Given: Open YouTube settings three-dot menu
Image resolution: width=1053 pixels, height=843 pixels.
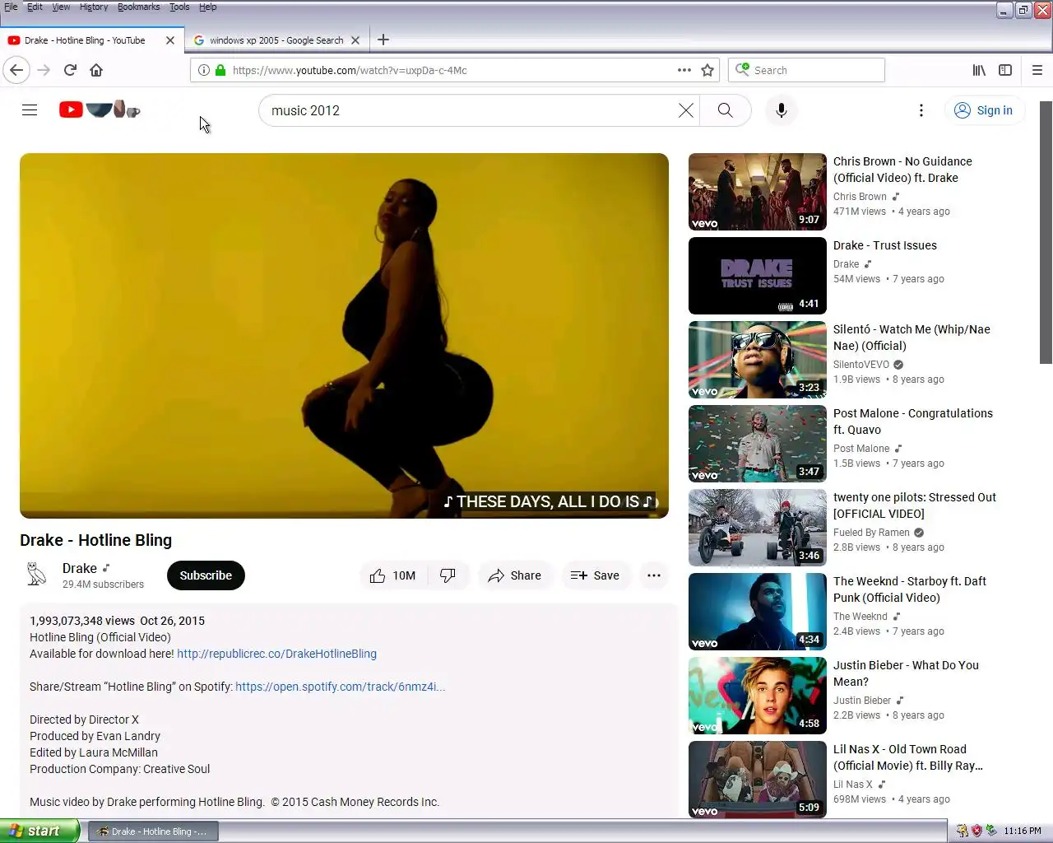Looking at the screenshot, I should [x=921, y=110].
